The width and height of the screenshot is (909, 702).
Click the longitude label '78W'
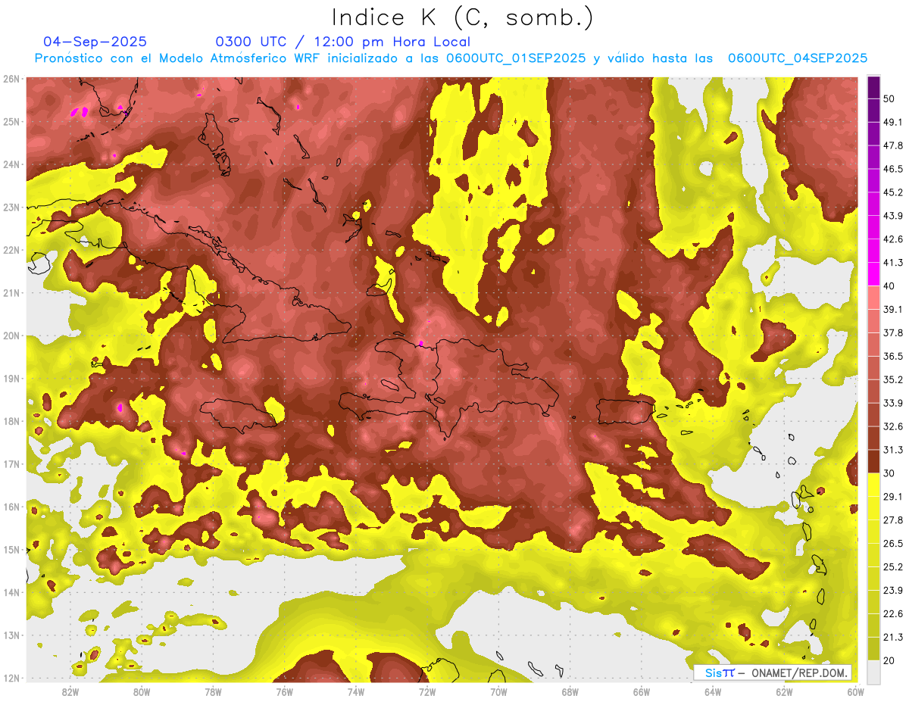point(213,692)
